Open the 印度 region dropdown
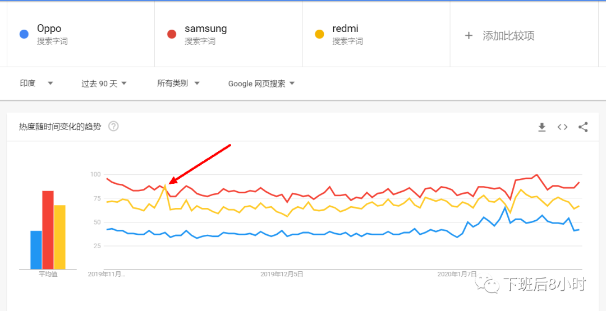Screen dimensions: 606x311 pyautogui.click(x=36, y=83)
